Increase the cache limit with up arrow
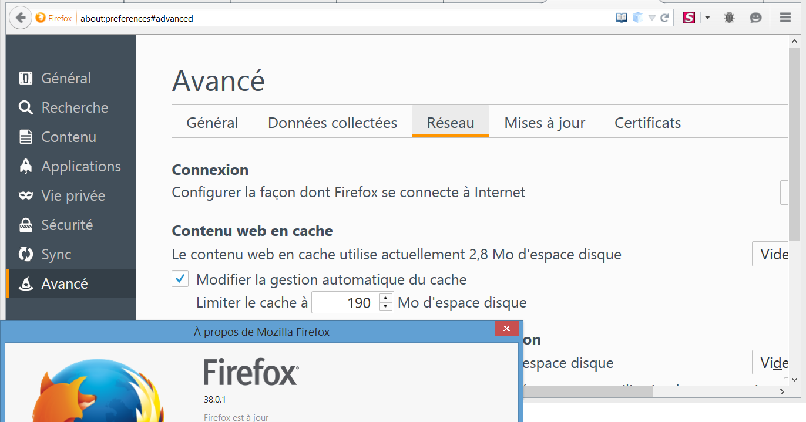The height and width of the screenshot is (422, 806). 386,298
